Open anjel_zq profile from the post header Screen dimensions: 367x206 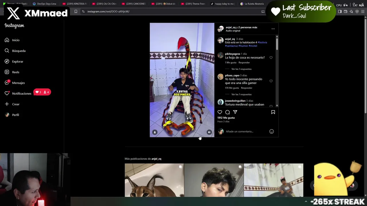click(231, 27)
